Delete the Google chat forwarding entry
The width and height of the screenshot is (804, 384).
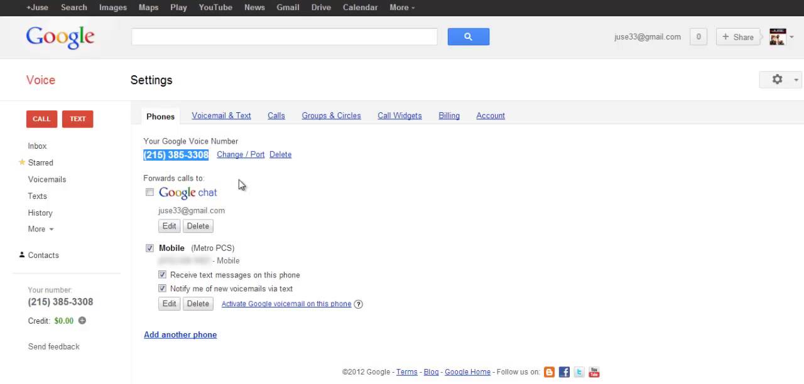(x=198, y=226)
